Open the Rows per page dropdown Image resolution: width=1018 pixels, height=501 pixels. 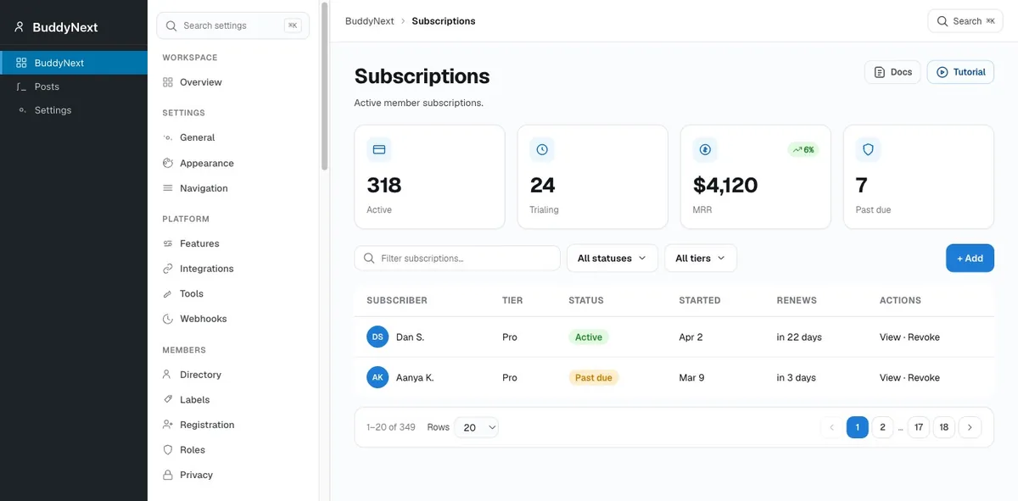[477, 427]
